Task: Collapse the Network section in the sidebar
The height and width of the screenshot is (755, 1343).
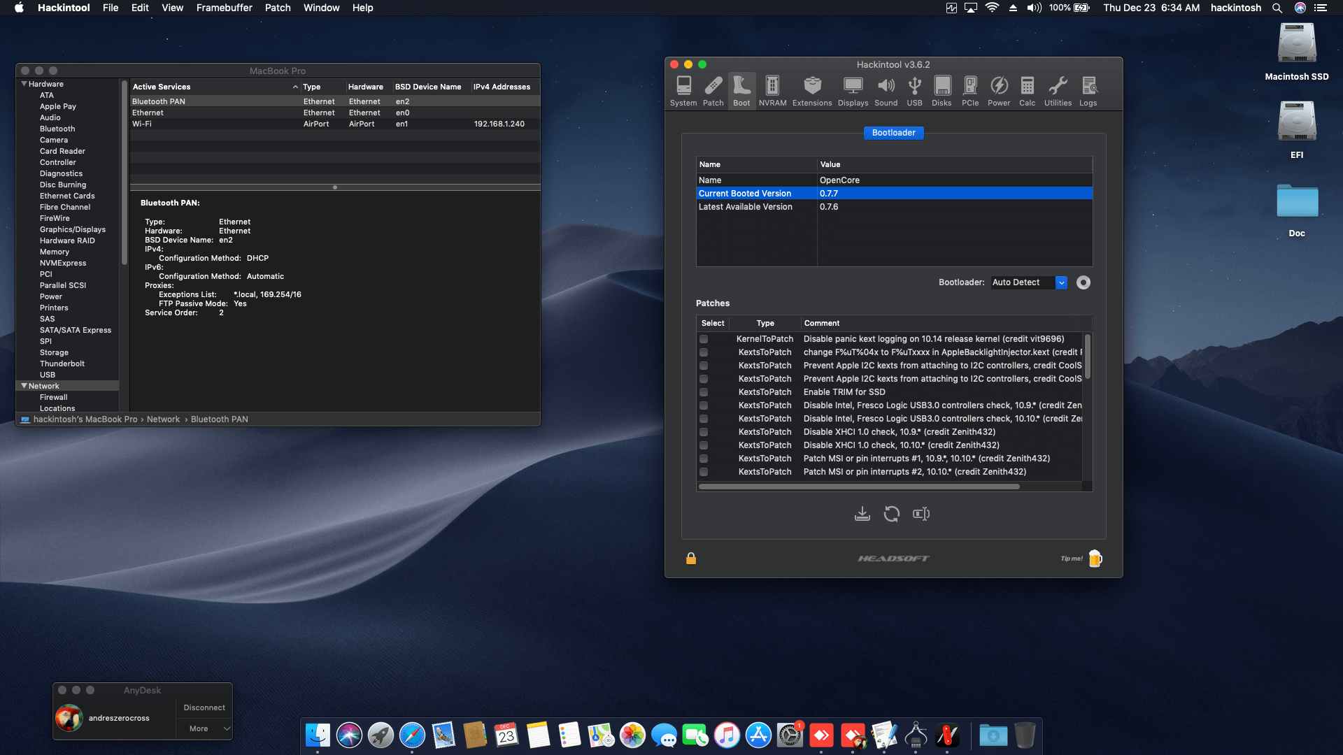Action: [x=24, y=386]
